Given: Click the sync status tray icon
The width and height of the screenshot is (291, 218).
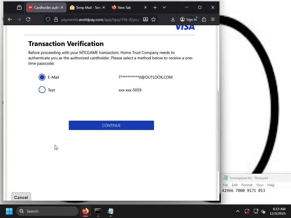Looking at the screenshot, I should pyautogui.click(x=247, y=211).
